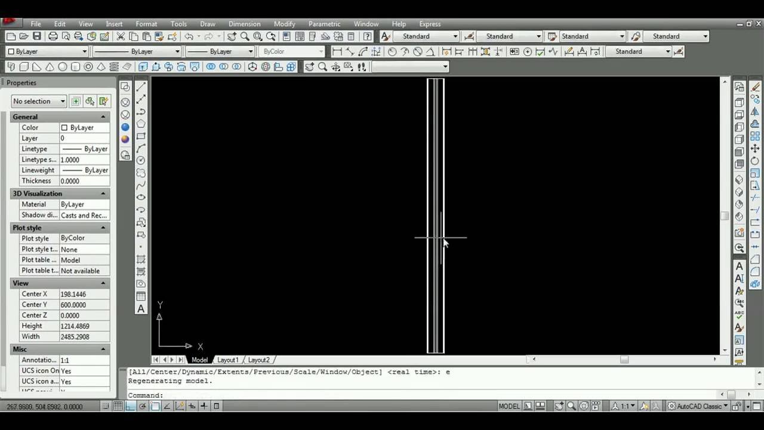Select the Line tool in Draw toolbar
The image size is (764, 430).
141,87
